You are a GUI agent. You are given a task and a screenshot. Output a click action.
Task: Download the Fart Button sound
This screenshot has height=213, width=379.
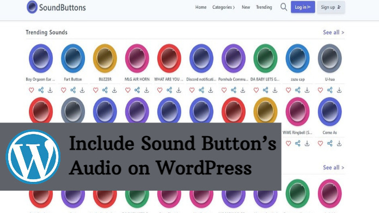point(82,90)
